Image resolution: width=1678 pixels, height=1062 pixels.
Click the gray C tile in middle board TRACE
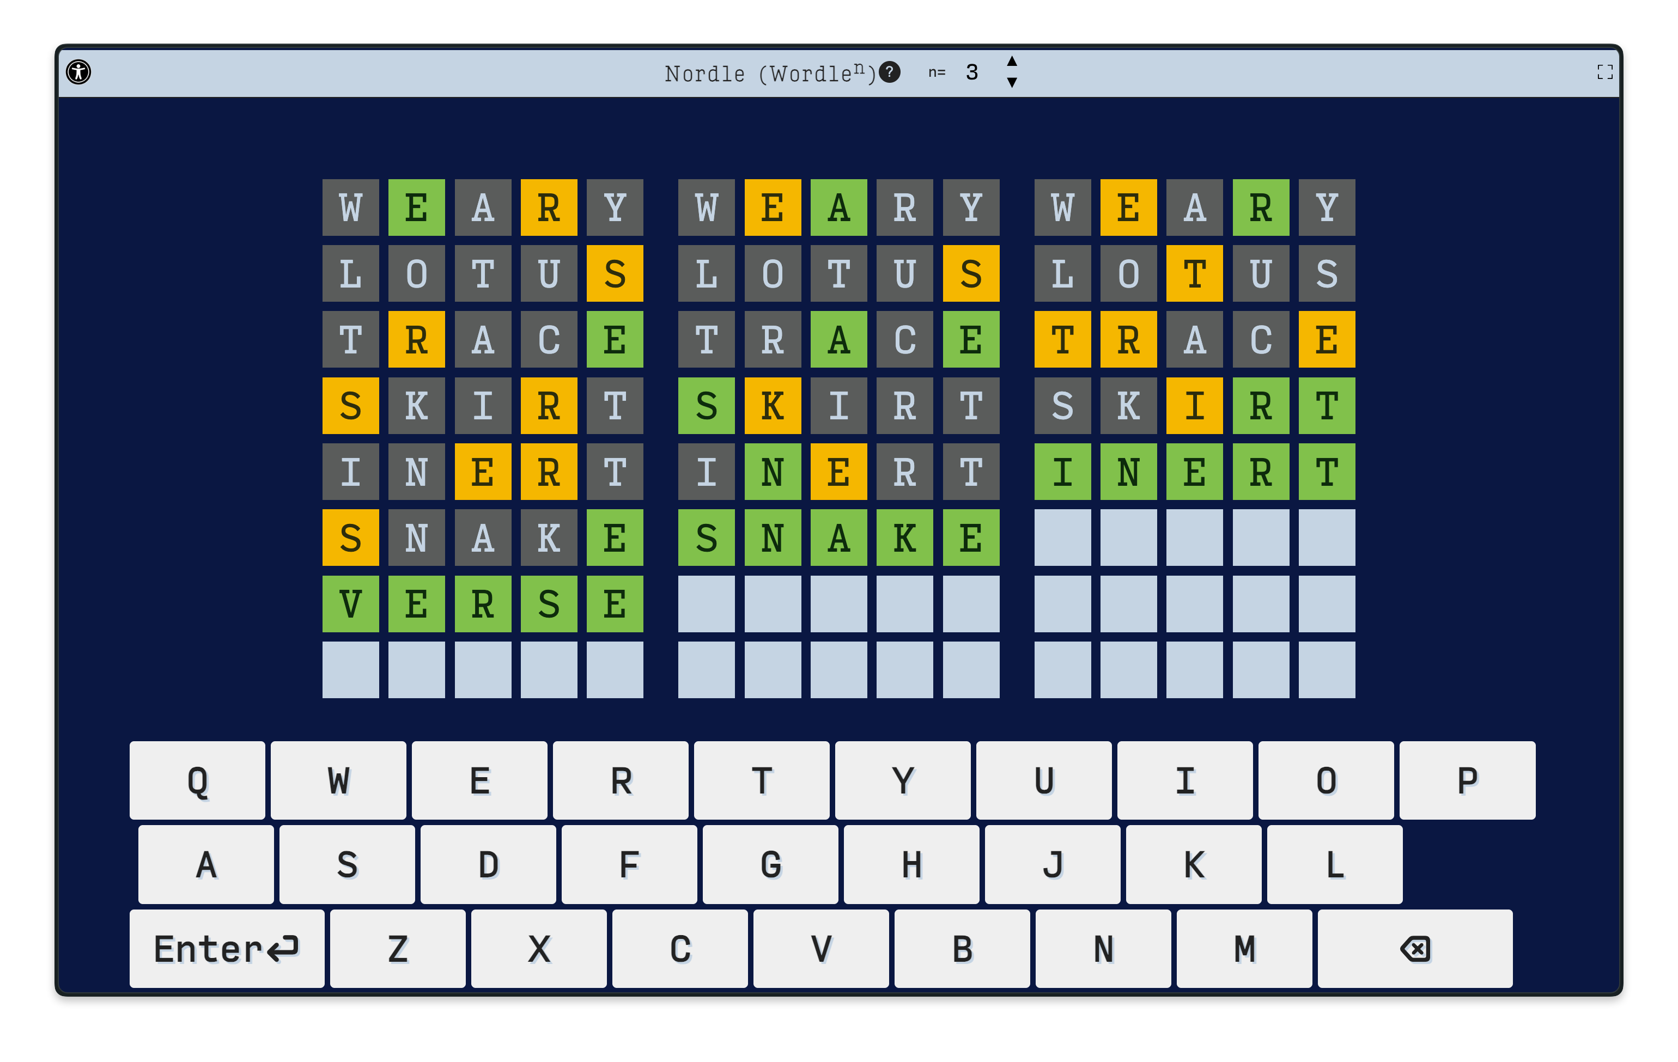(x=904, y=339)
